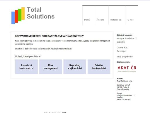The width and height of the screenshot is (150, 113).
Task: Click the +420 220 994 400 phone number
Action: pyautogui.click(x=124, y=99)
